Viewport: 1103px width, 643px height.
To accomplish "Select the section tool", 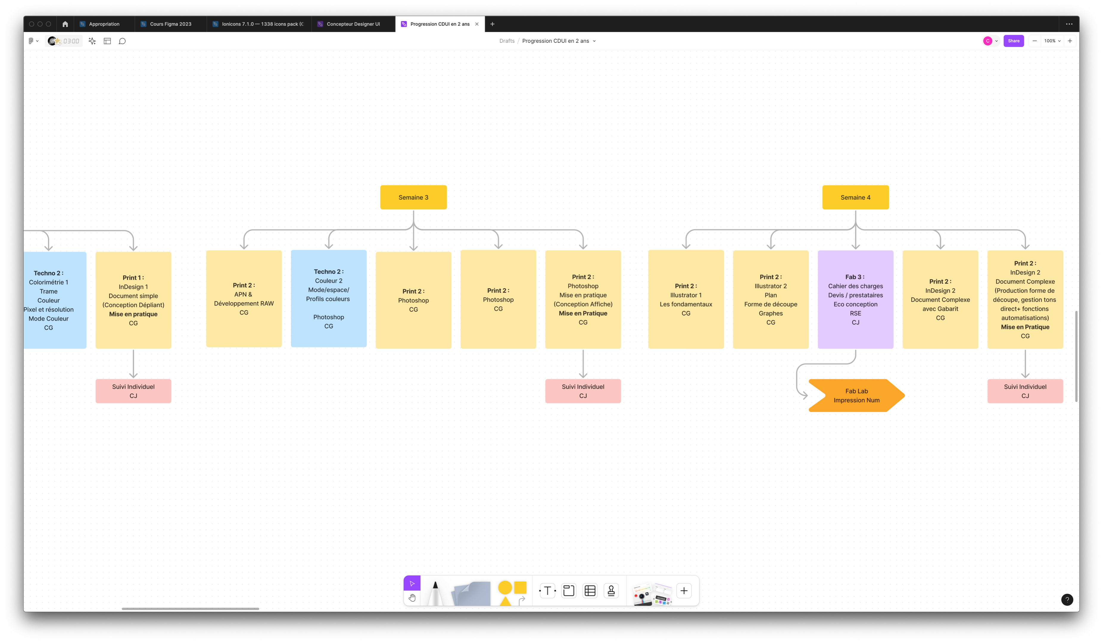I will 568,591.
